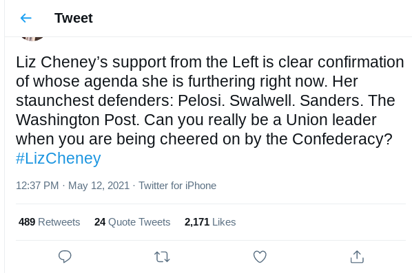Image resolution: width=412 pixels, height=273 pixels.
Task: Reply to the tweet via speech bubble icon
Action: tap(65, 256)
